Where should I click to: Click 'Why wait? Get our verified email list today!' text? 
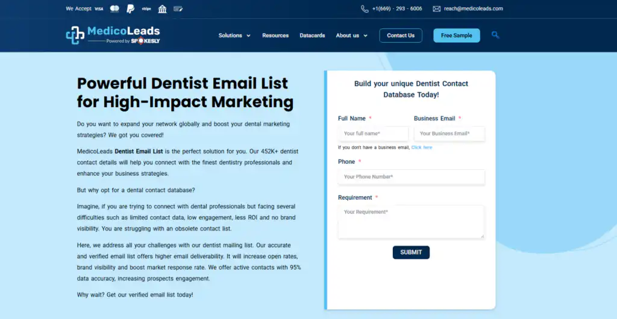[x=135, y=295]
